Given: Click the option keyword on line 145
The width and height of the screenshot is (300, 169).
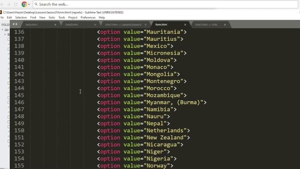Looking at the screenshot, I should [110, 95].
